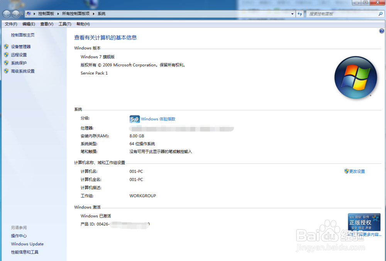Click the 系统 breadcrumb in address bar
Image resolution: width=386 pixels, height=261 pixels.
(x=102, y=14)
